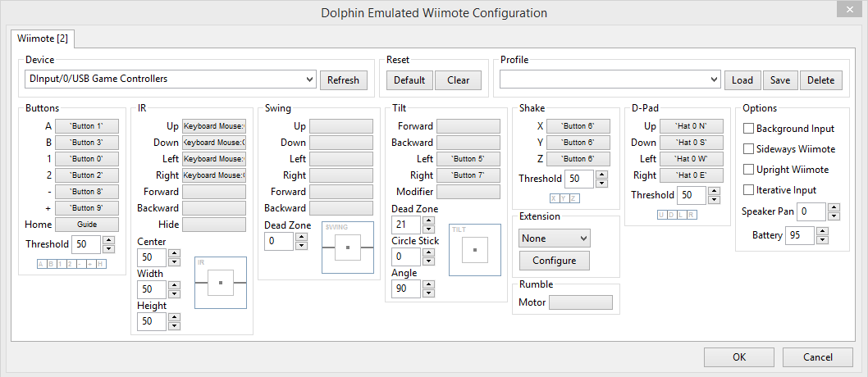The width and height of the screenshot is (868, 377).
Task: Increase the D-Pad Threshold value
Action: 714,191
